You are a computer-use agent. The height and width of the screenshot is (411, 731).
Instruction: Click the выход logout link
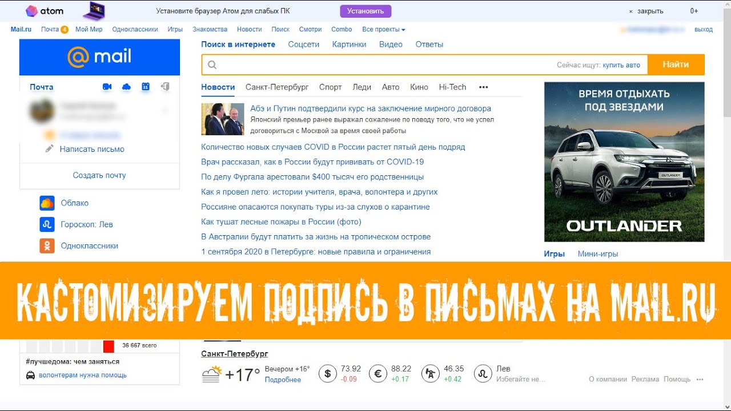[x=704, y=29]
